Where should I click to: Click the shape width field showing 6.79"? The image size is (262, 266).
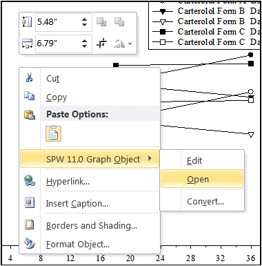coord(63,43)
